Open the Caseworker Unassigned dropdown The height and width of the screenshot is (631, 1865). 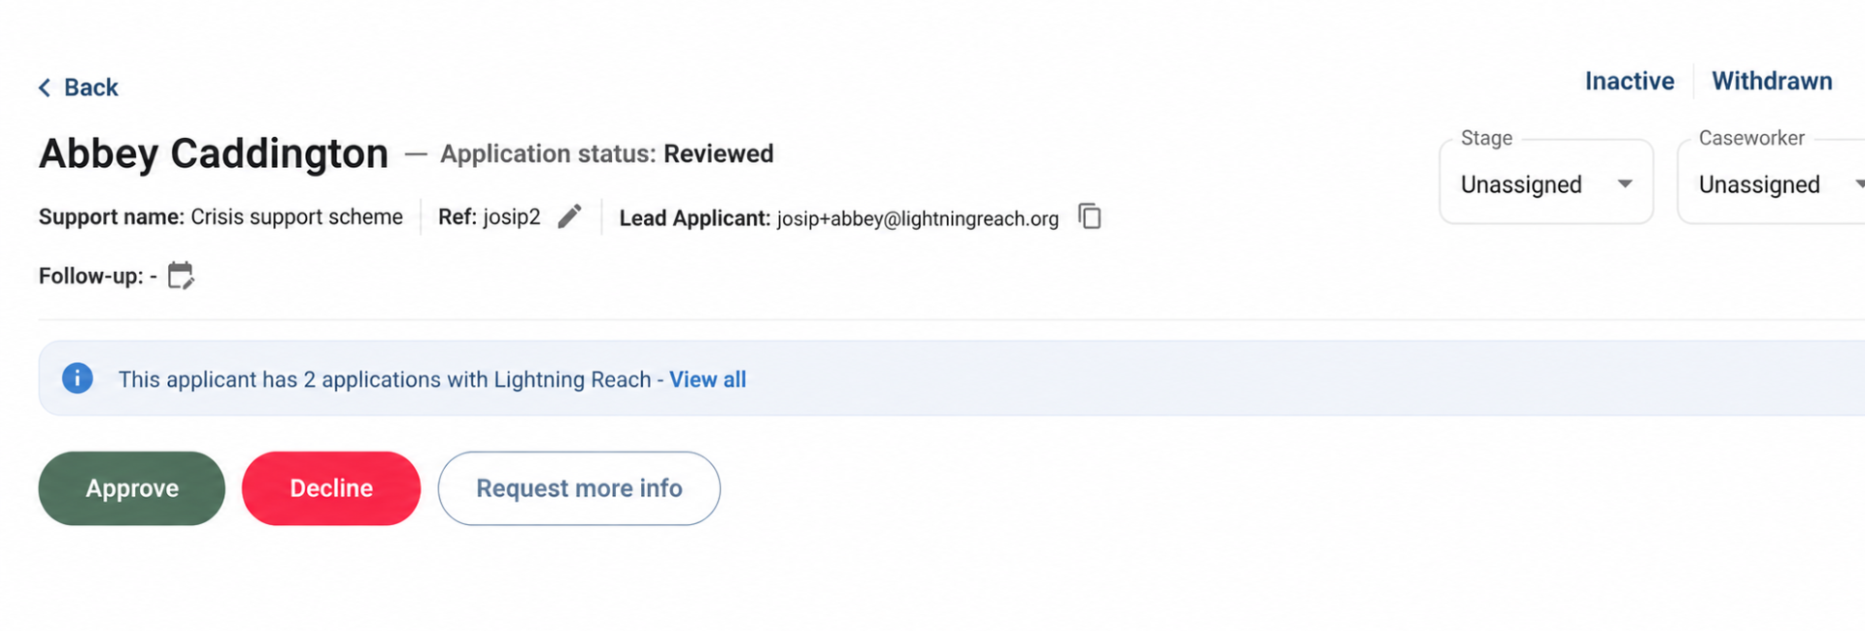coord(1772,183)
